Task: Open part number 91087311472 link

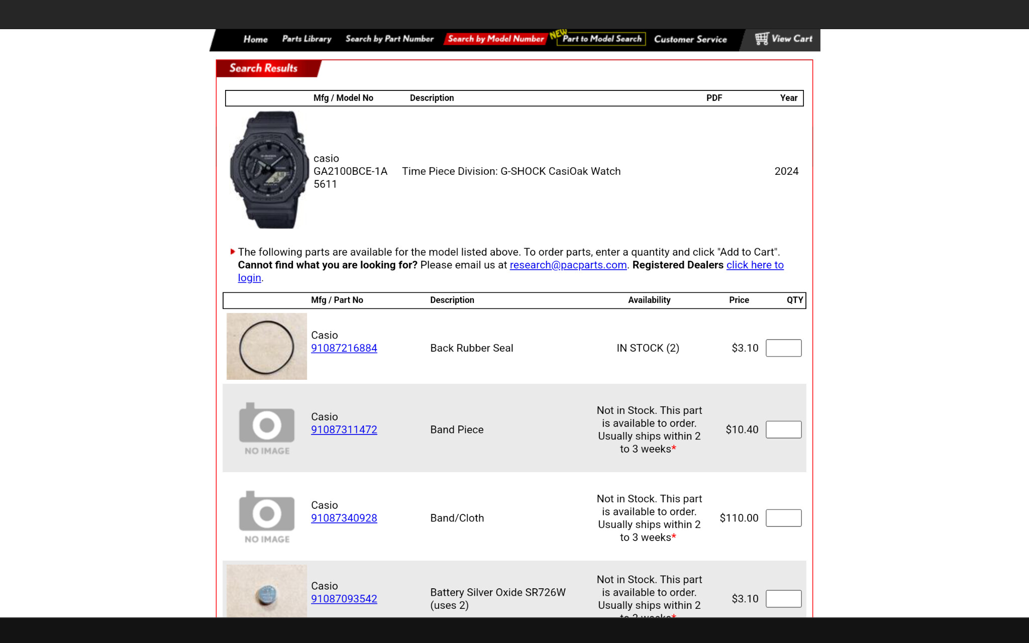Action: pos(344,430)
